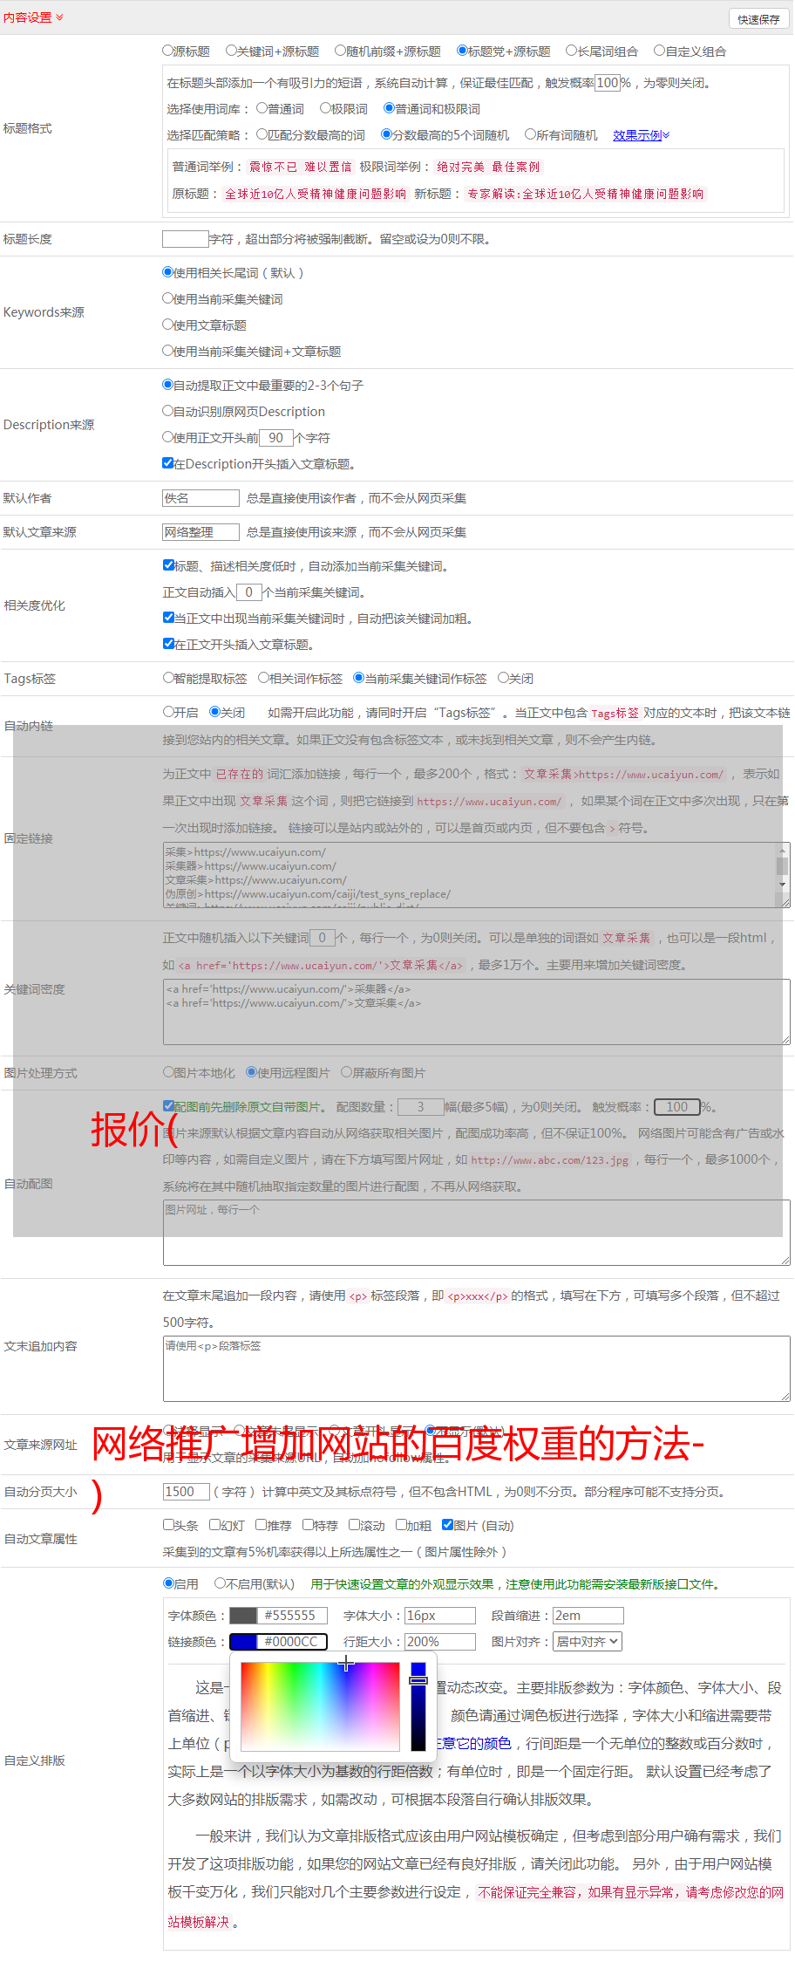795x1962 pixels.
Task: Toggle automatic keyword bolding checkbox
Action: click(x=169, y=618)
